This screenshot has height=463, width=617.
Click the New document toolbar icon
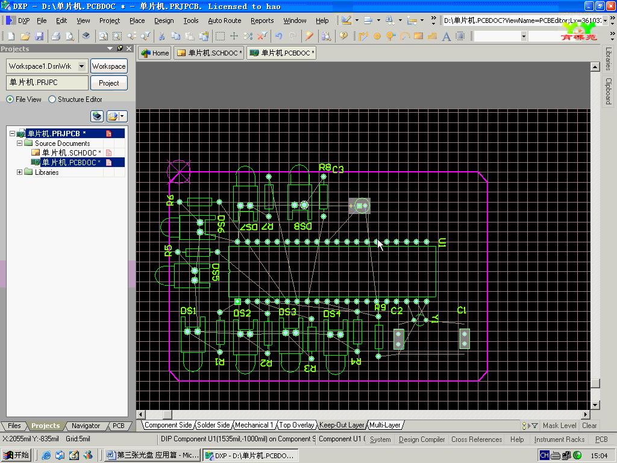click(x=11, y=36)
